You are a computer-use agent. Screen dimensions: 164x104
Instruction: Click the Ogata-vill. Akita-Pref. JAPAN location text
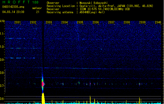pyautogui.click(x=116, y=6)
